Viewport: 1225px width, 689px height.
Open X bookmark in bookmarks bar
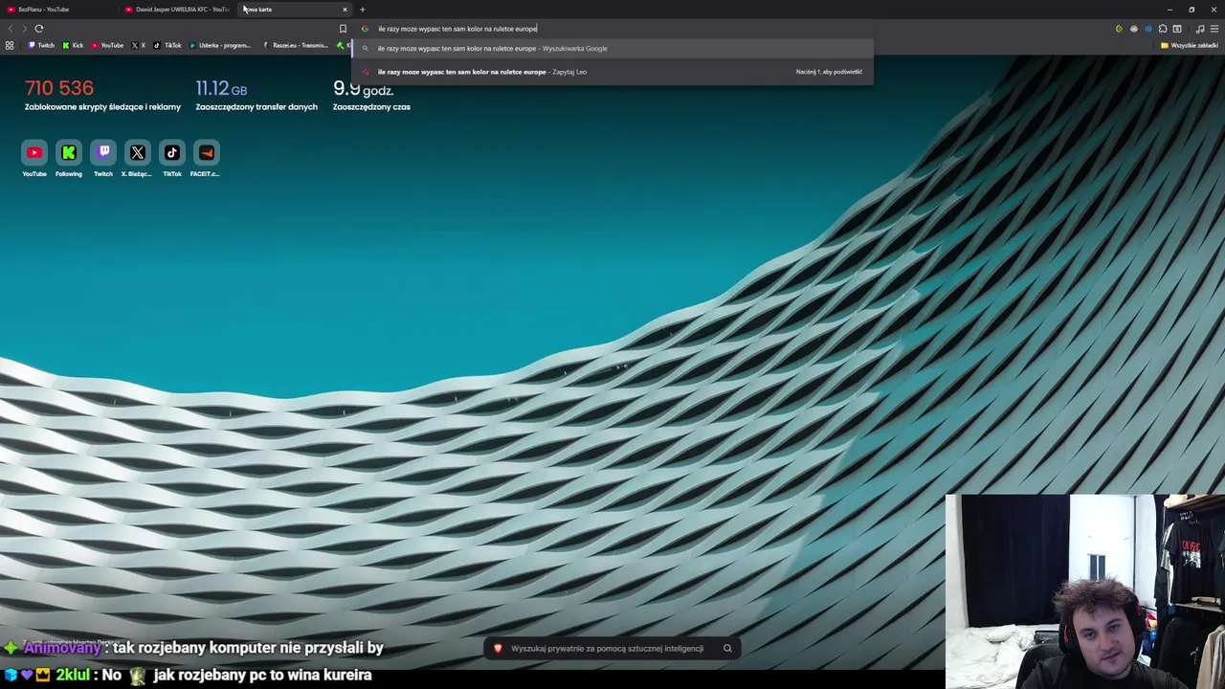coord(139,45)
